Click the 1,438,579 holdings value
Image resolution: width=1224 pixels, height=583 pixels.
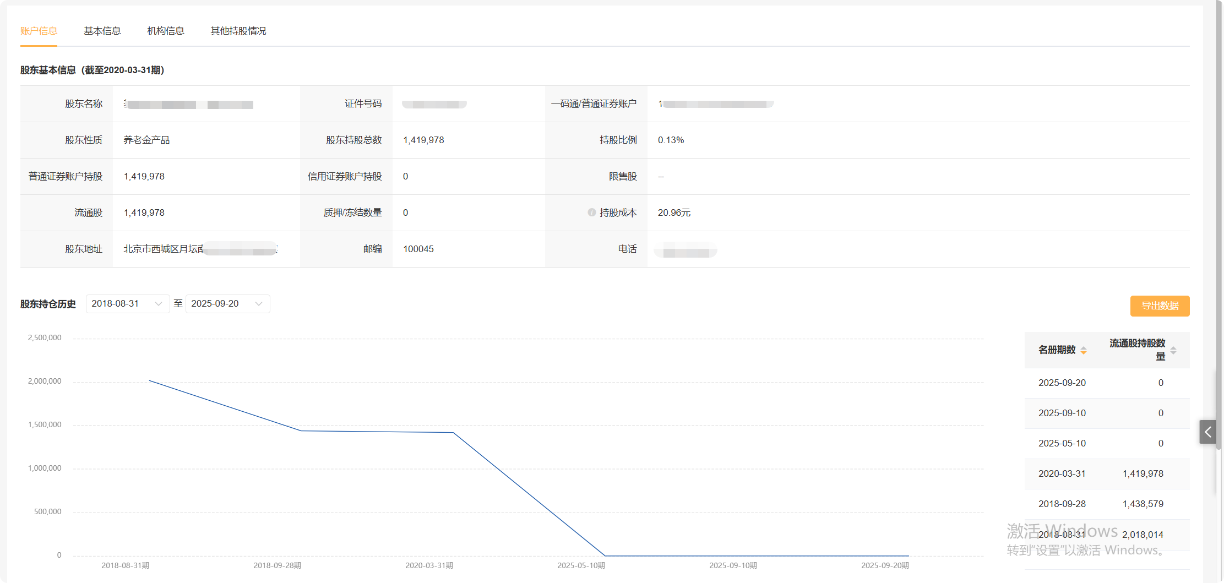click(1143, 504)
